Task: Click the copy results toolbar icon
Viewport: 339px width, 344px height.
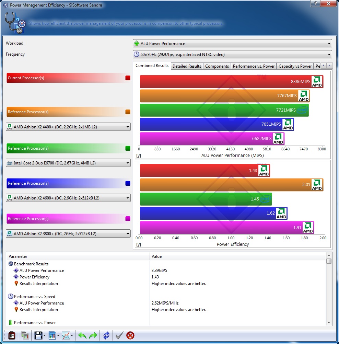Action: pyautogui.click(x=25, y=335)
